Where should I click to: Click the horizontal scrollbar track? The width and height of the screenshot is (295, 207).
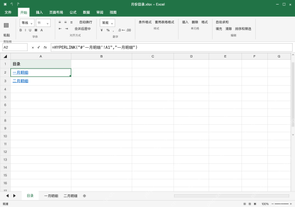pyautogui.click(x=232, y=196)
